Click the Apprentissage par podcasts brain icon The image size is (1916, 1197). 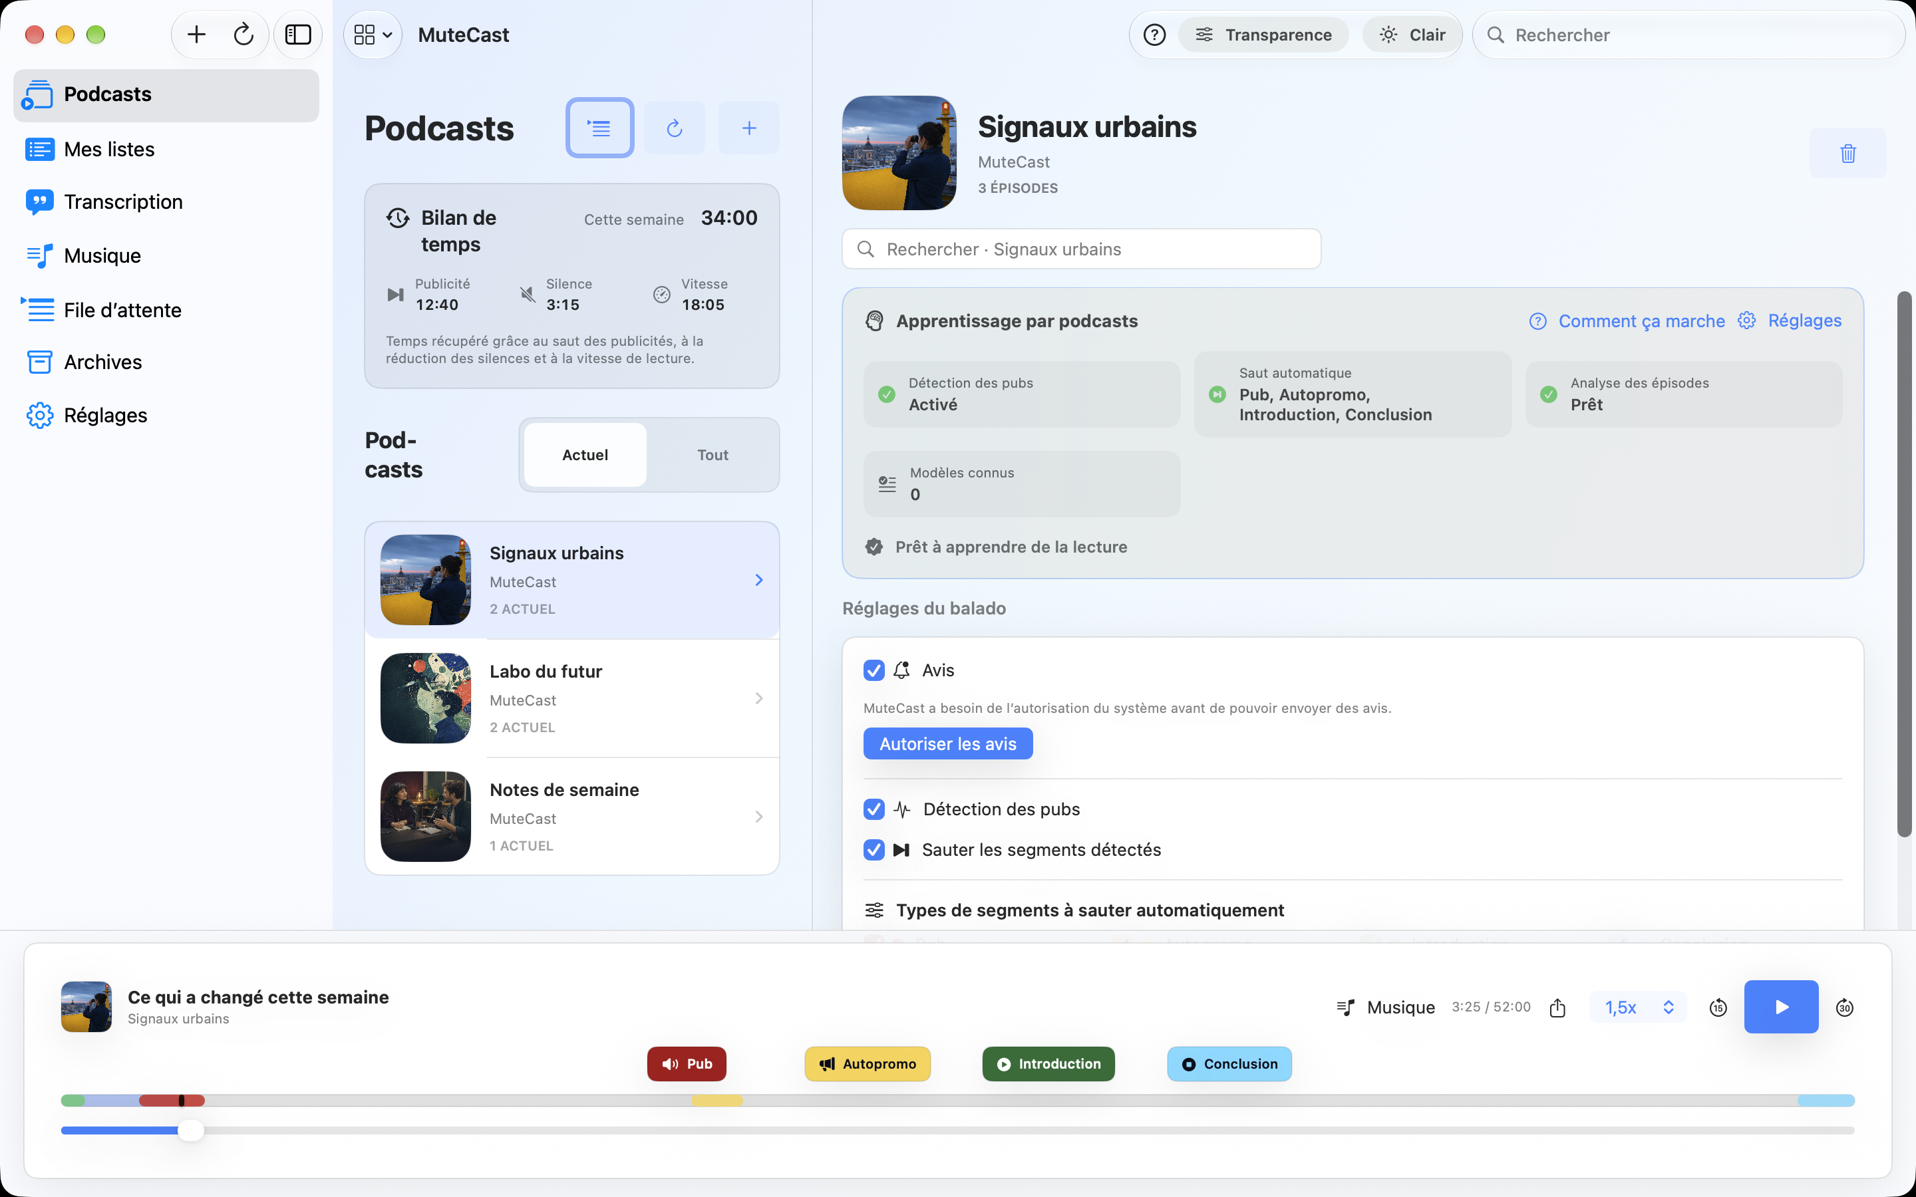(x=874, y=321)
